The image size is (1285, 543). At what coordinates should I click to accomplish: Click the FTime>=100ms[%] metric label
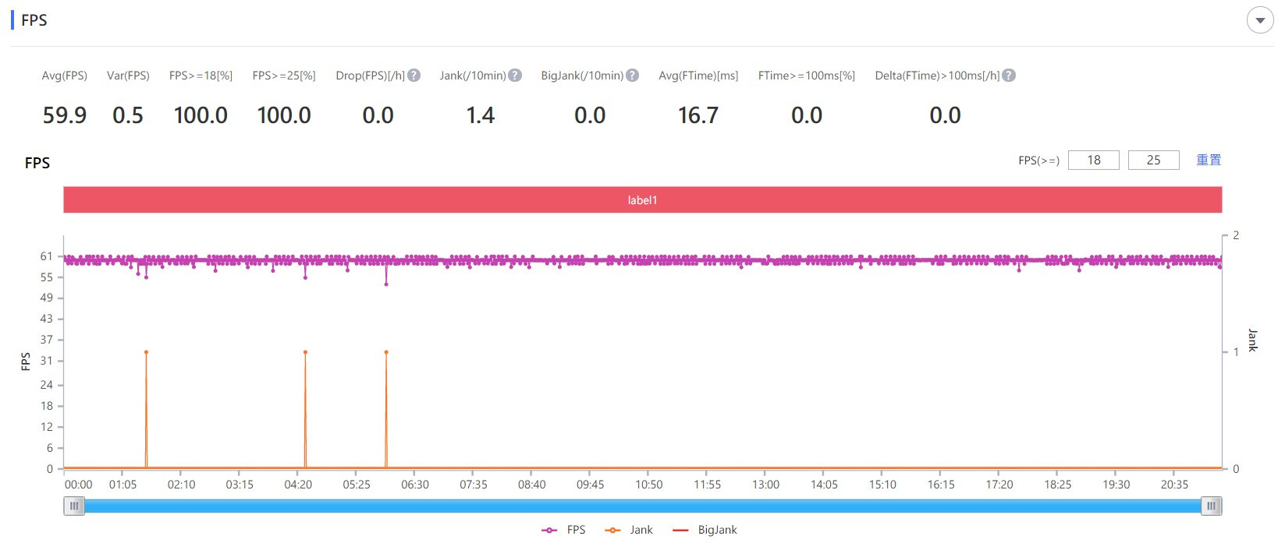[807, 76]
